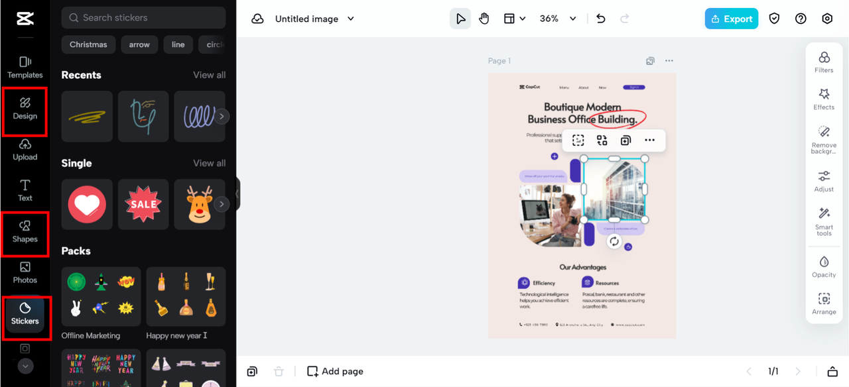Image resolution: width=849 pixels, height=387 pixels.
Task: Add the red heart sticker
Action: 87,204
